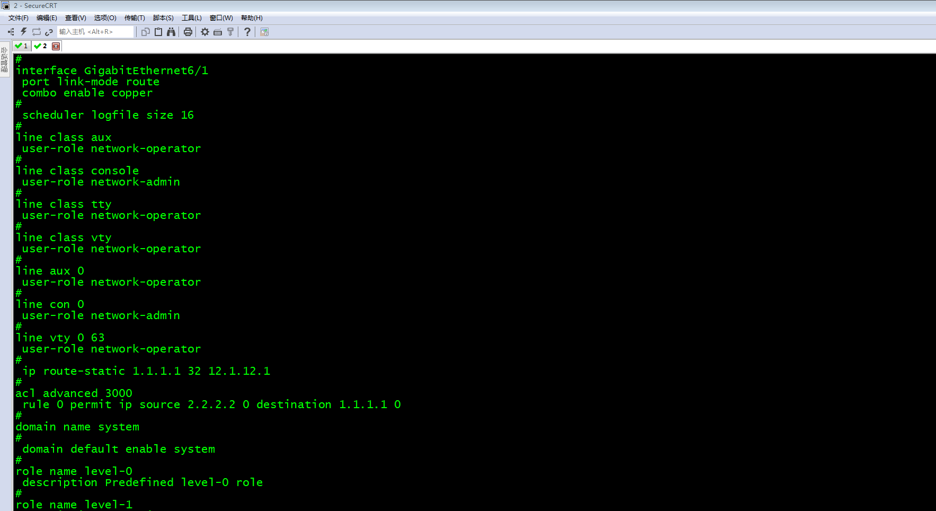Viewport: 936px width, 511px height.
Task: Open the 编辑(E) menu
Action: coord(47,18)
